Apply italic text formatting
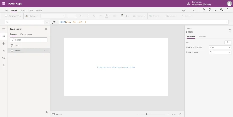Screen dimensions: 233x117 pyautogui.click(x=88, y=16)
